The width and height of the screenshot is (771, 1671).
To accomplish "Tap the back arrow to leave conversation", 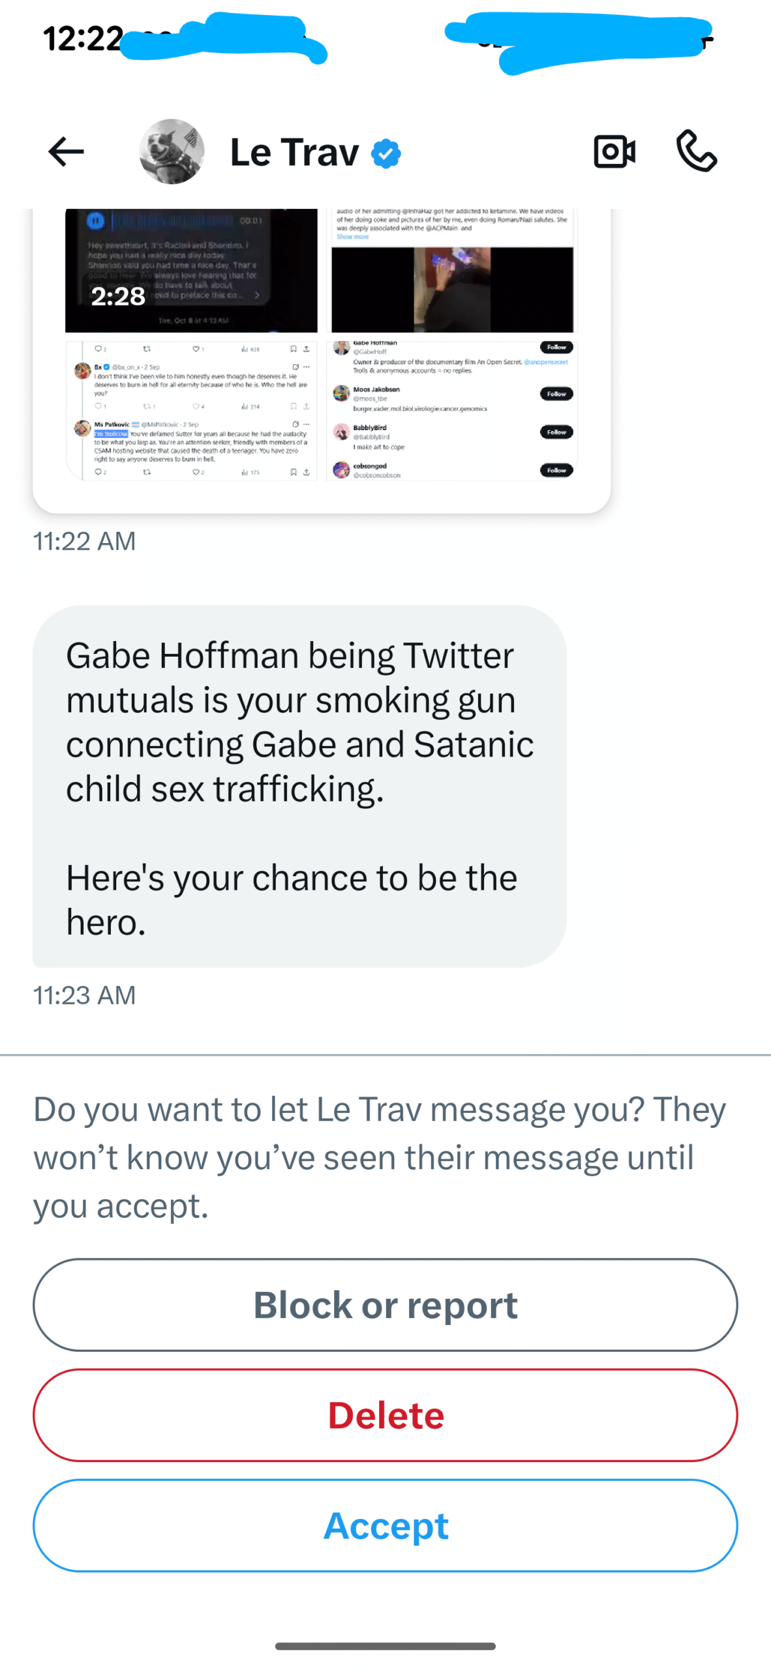I will (x=66, y=152).
